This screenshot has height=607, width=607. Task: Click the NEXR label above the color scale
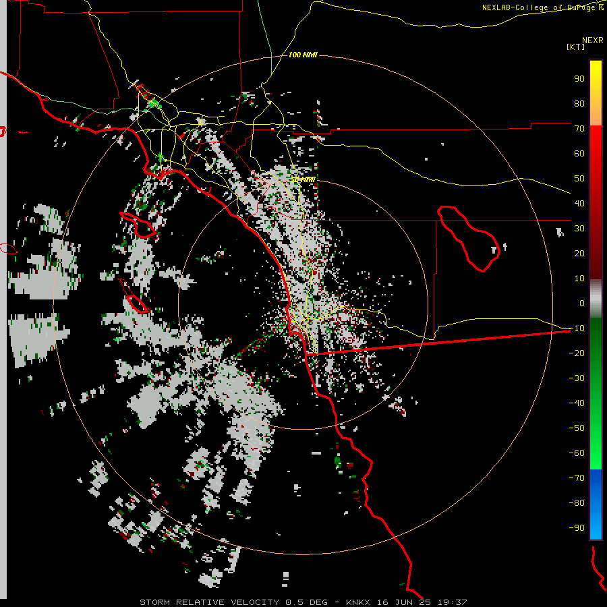[593, 40]
